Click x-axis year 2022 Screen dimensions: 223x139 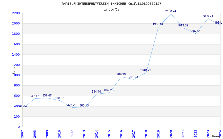pyautogui.click(x=196, y=134)
